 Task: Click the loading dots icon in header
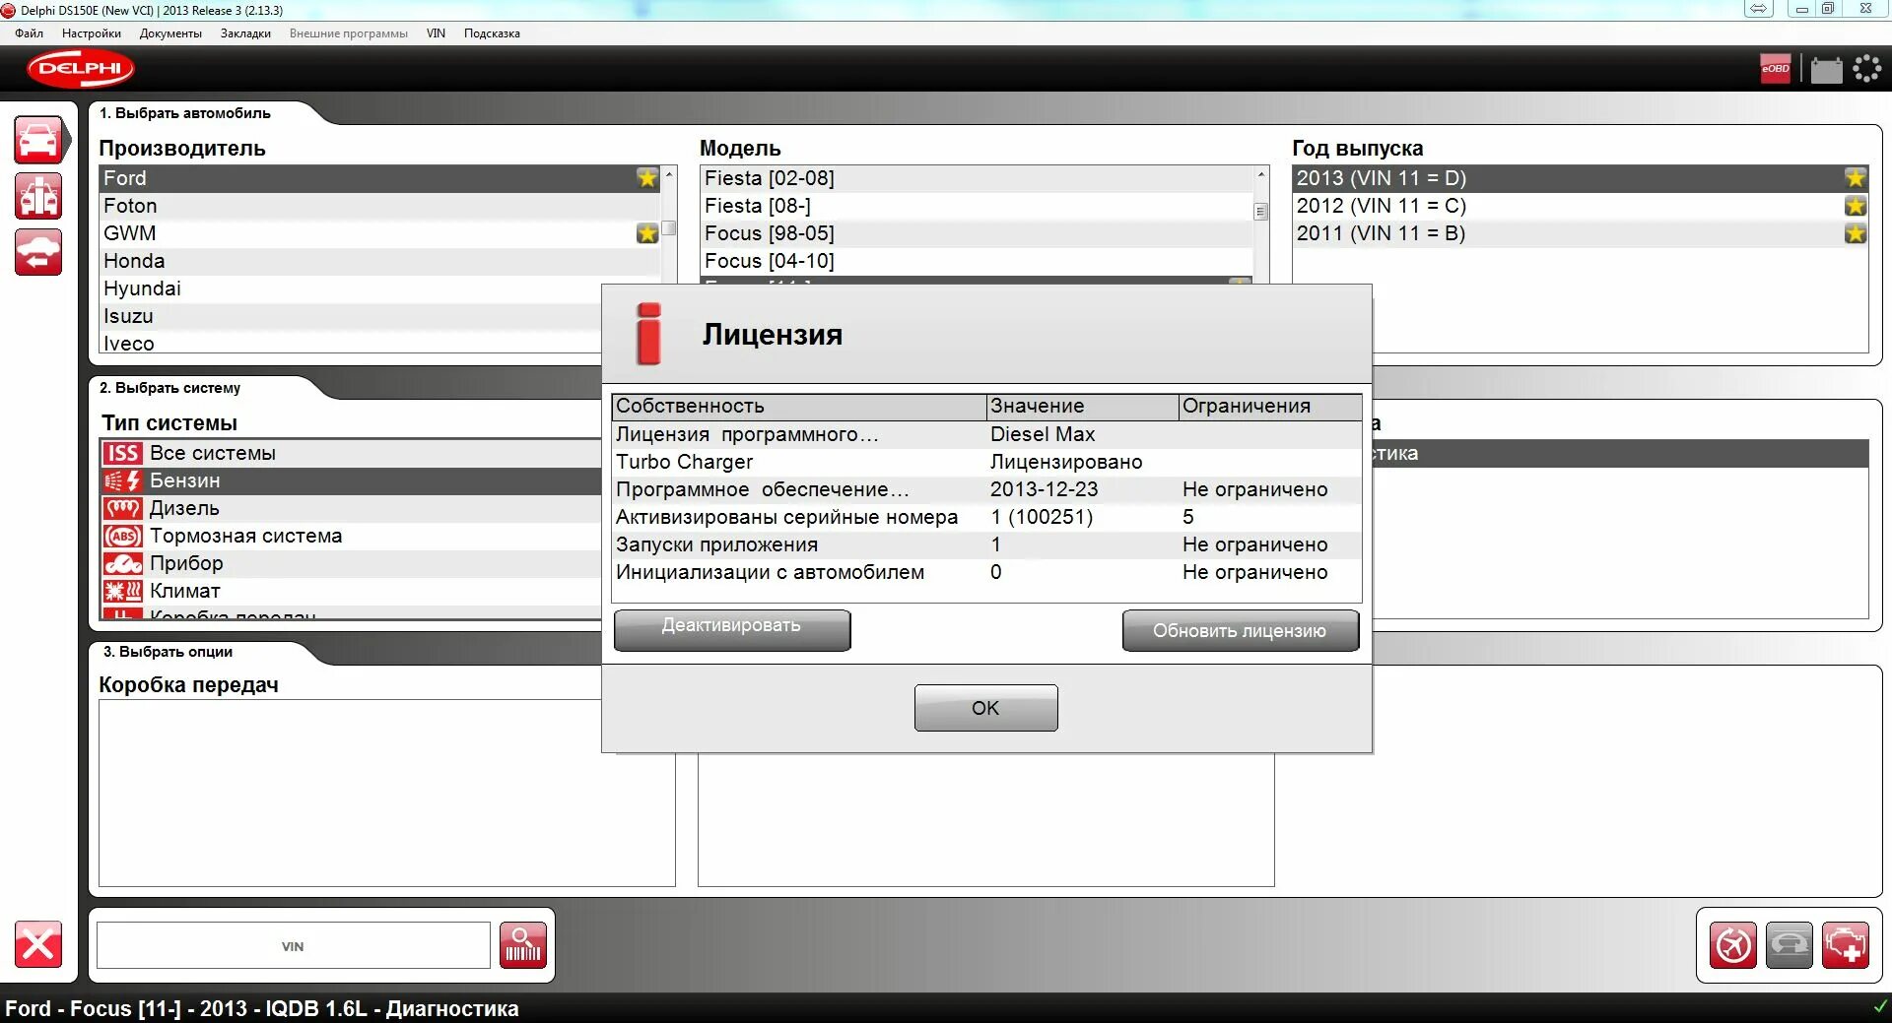click(1866, 69)
